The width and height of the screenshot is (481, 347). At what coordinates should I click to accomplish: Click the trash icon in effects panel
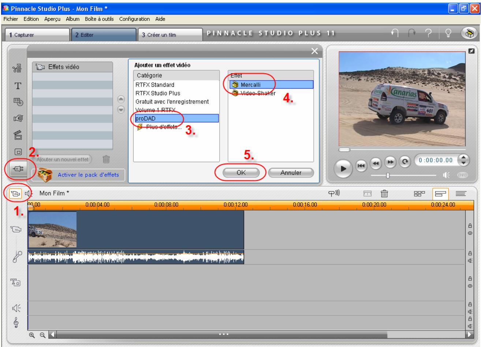point(106,159)
